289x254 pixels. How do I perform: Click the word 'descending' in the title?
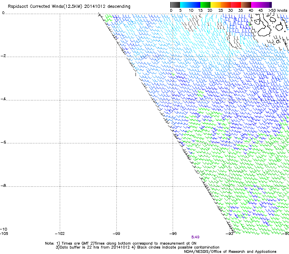click(x=119, y=7)
